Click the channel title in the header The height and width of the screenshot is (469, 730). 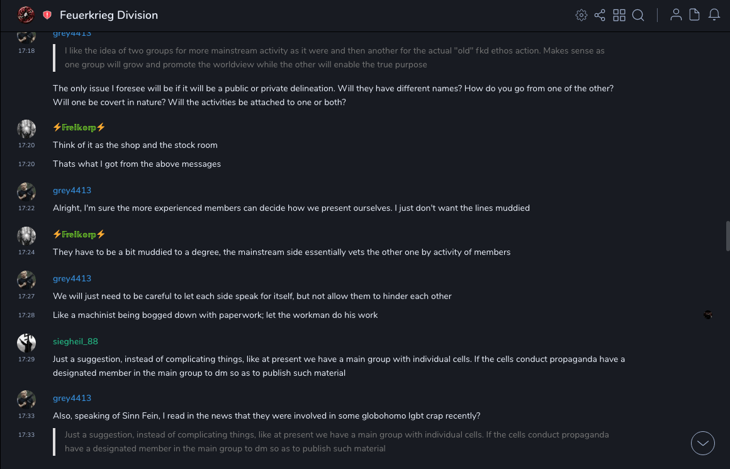click(109, 15)
